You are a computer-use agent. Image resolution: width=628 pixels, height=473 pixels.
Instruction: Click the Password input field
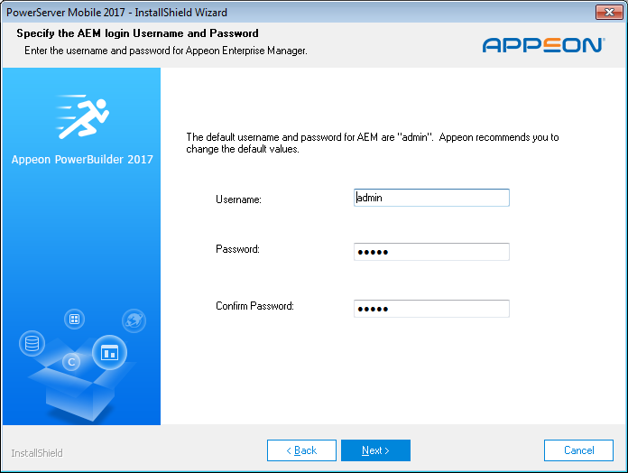tap(431, 252)
